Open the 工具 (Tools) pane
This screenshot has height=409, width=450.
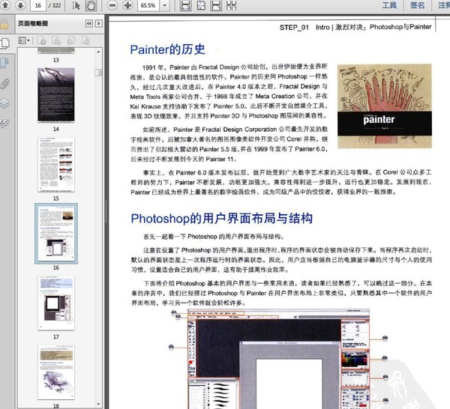pyautogui.click(x=389, y=5)
